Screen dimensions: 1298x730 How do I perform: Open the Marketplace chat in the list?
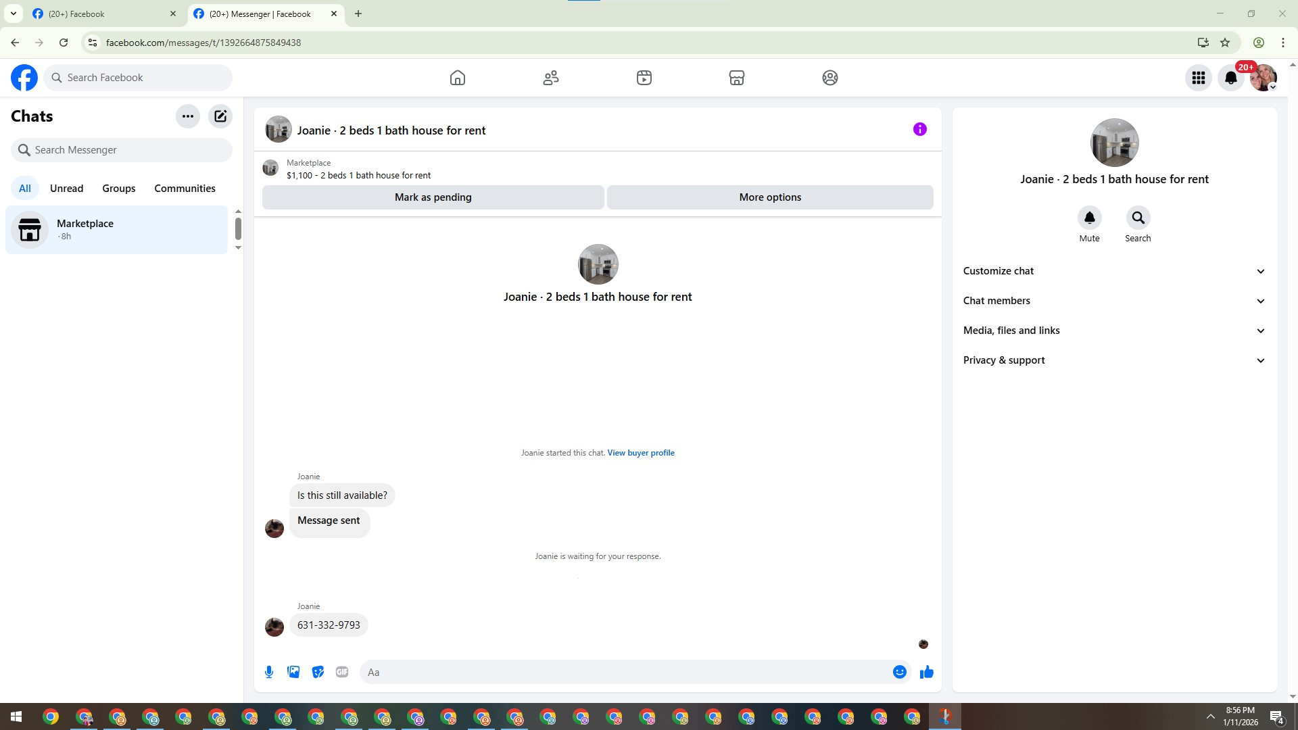(x=117, y=230)
